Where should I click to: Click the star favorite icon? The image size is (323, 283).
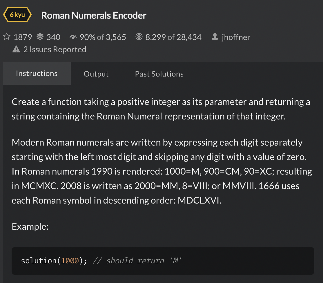pyautogui.click(x=7, y=37)
